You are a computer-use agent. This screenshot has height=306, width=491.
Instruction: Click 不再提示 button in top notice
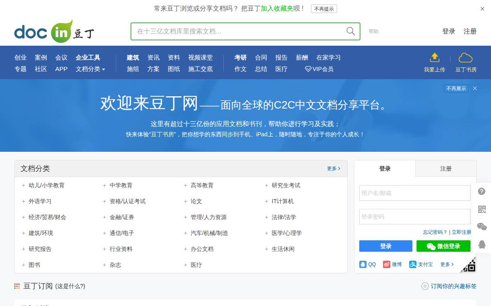324,9
